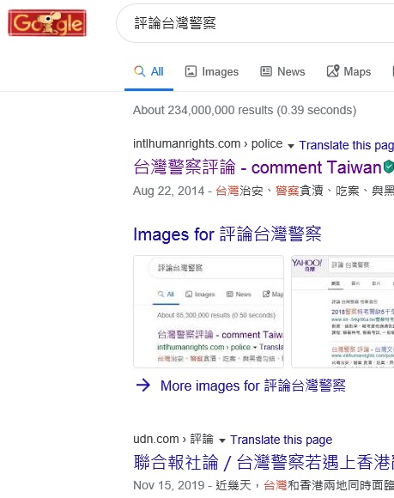Switch to the News tab
The height and width of the screenshot is (498, 394).
click(282, 71)
